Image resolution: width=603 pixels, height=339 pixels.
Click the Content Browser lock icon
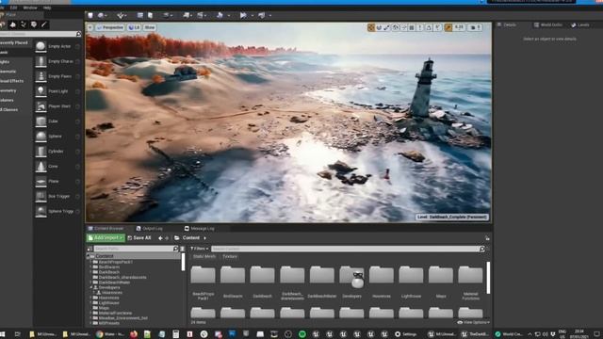[487, 238]
